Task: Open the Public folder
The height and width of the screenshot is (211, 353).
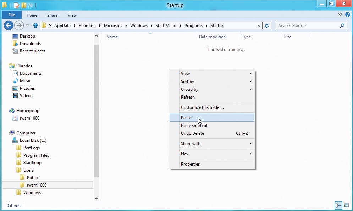Action: (33, 177)
